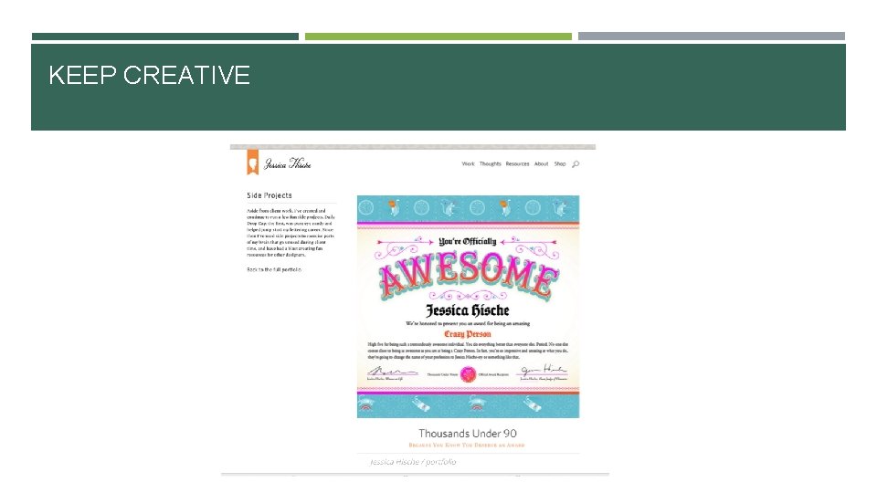The image size is (877, 493).
Task: Open the Resources menu item
Action: (x=517, y=164)
